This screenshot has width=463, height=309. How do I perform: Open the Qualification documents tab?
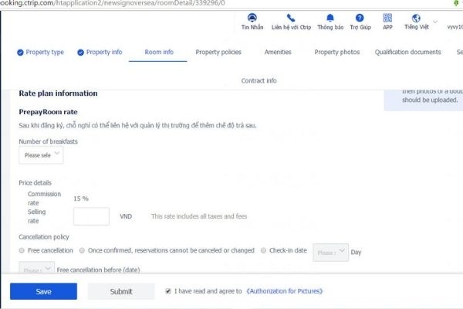(x=407, y=52)
